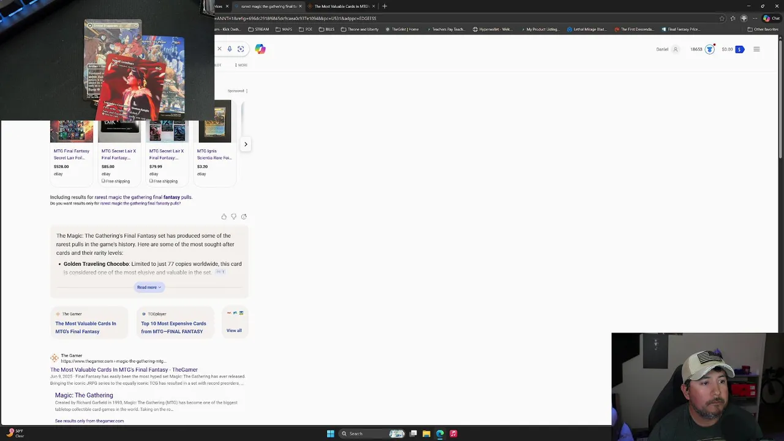Switch to 'rarest magic the gathering' tab
Screen dimensions: 784x441
point(268,6)
